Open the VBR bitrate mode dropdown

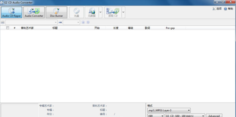pyautogui.click(x=156, y=115)
